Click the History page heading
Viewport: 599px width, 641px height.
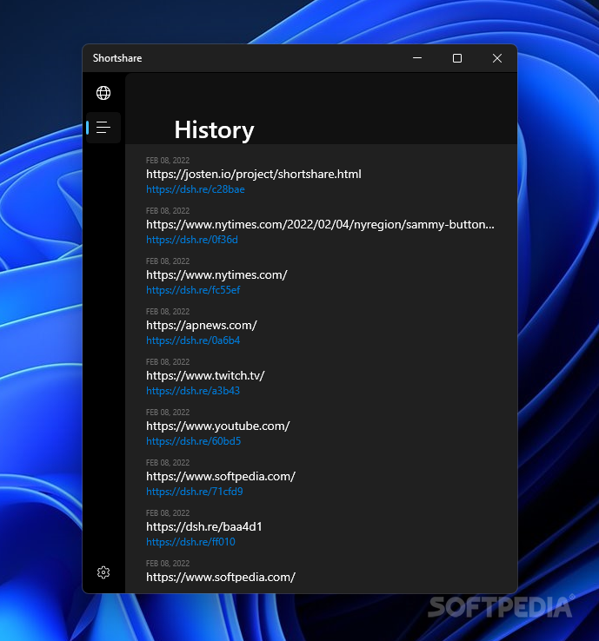point(214,130)
